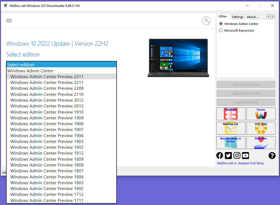Click Buy Windows or Office button

(x=231, y=143)
